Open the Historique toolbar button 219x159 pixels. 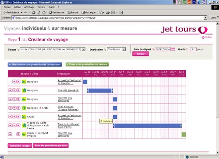pyautogui.click(x=88, y=13)
